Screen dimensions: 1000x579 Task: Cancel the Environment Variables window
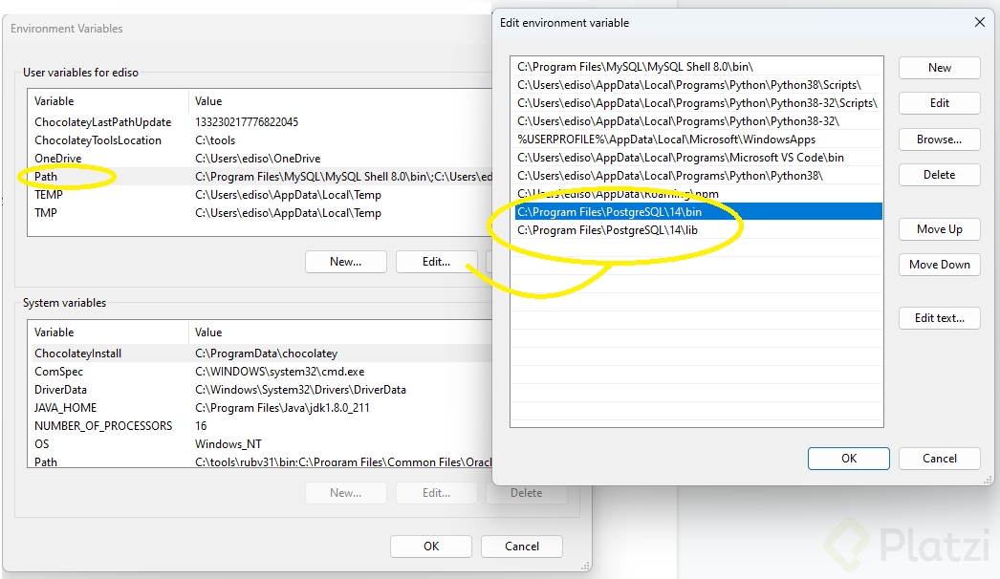[522, 547]
